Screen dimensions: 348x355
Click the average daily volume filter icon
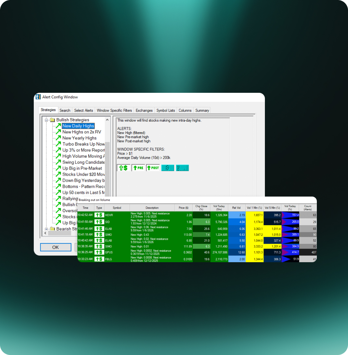[x=182, y=168]
